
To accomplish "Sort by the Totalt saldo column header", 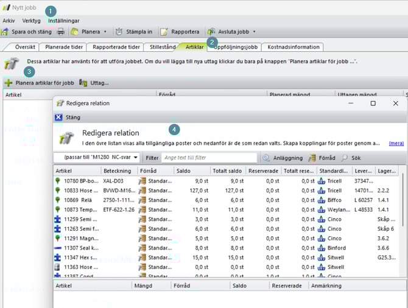I will [x=228, y=171].
